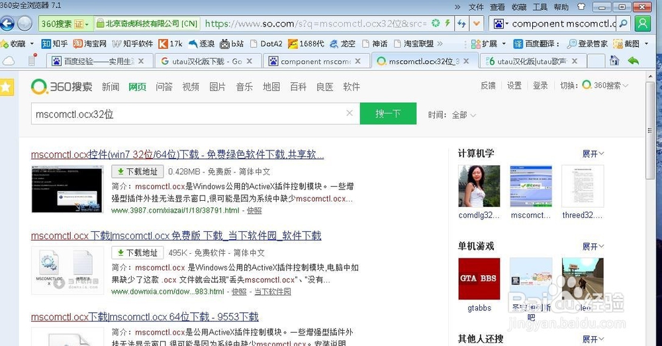Click the yellow star sidebar icon

tap(7, 87)
